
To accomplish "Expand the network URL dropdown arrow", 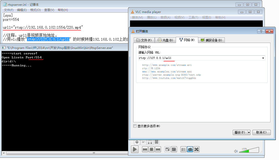I will tap(263, 58).
